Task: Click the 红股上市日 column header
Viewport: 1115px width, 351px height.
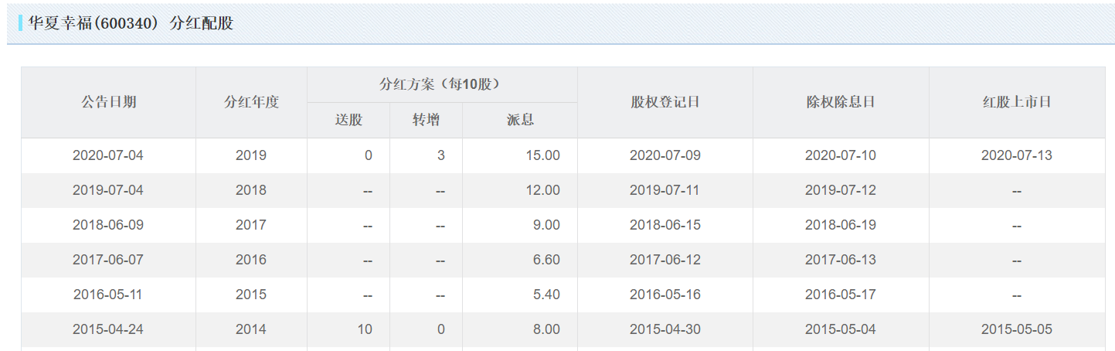Action: (1017, 102)
